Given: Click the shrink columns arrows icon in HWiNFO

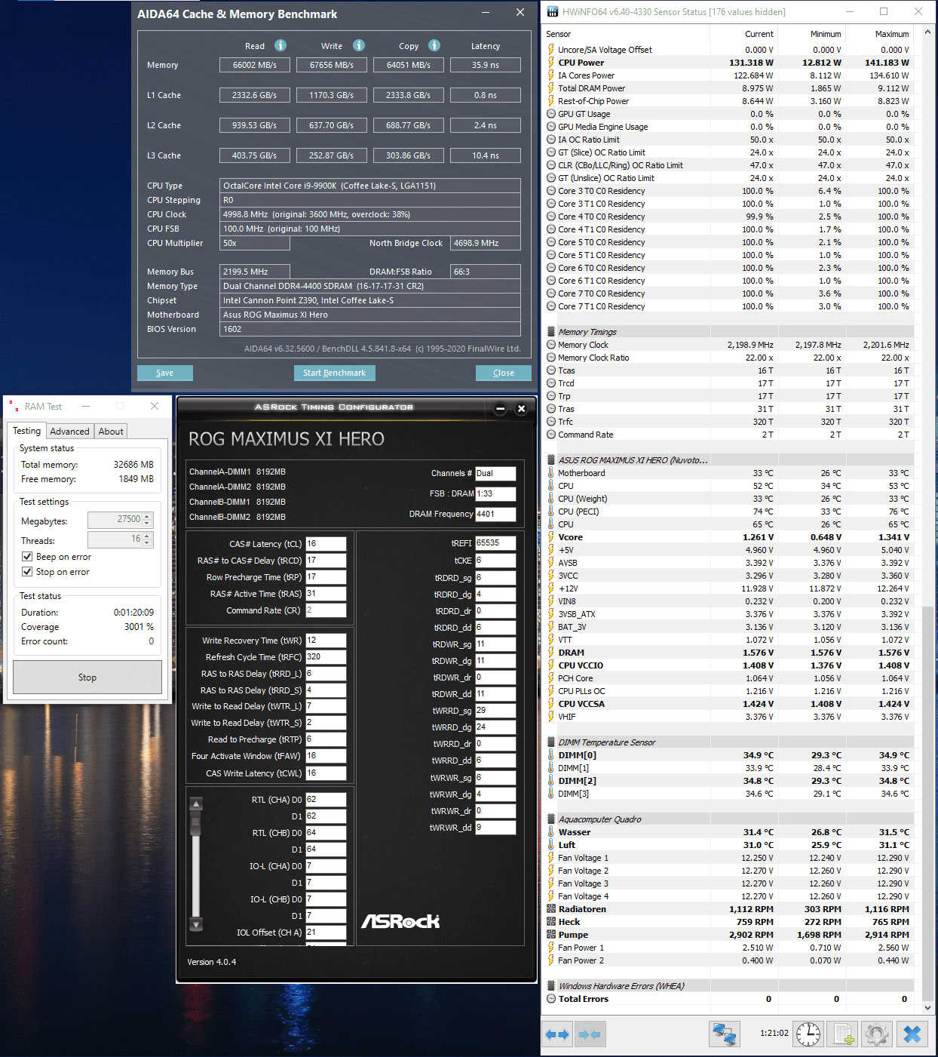Looking at the screenshot, I should point(590,1034).
